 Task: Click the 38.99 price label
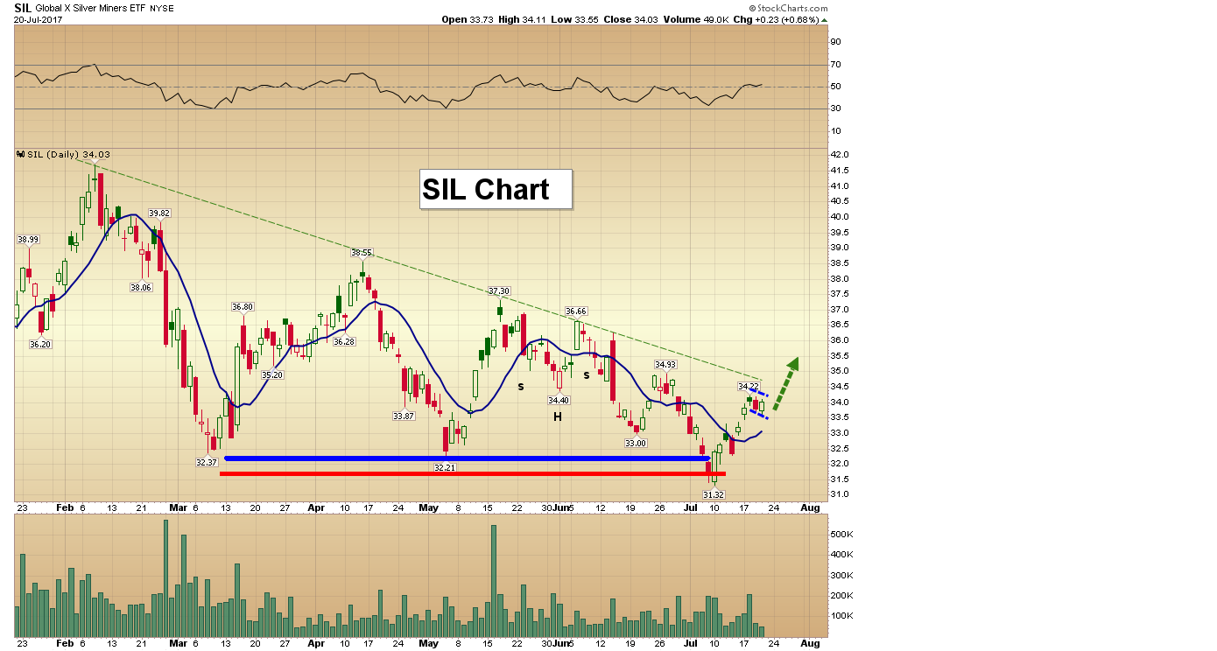point(28,240)
